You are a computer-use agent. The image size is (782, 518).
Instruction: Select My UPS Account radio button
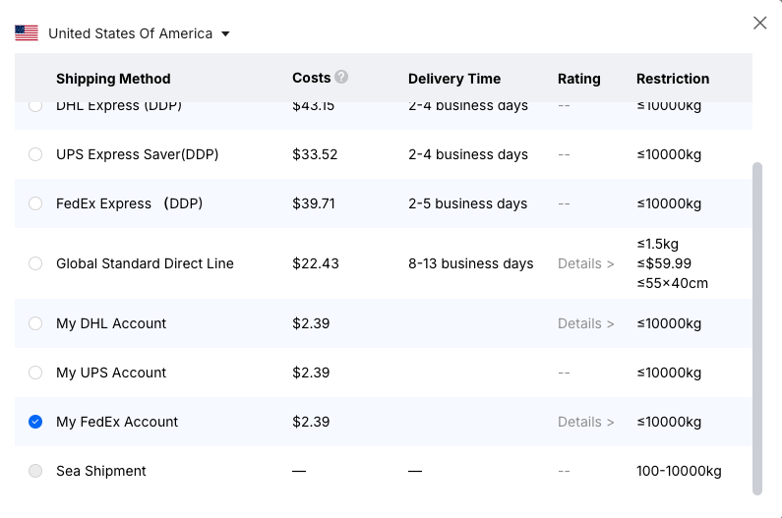pos(35,373)
